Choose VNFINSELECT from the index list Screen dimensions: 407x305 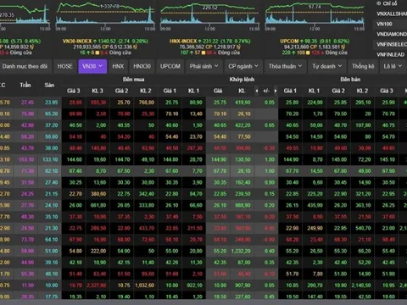pos(392,44)
